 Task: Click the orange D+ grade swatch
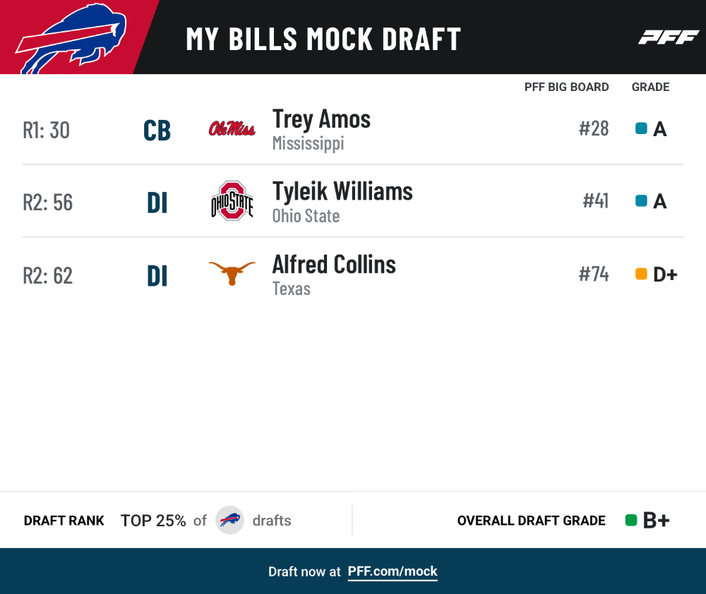click(x=641, y=274)
